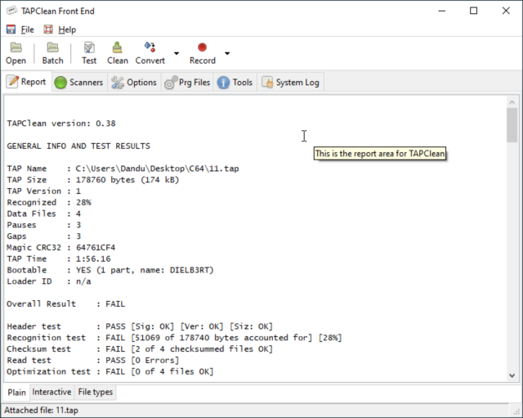Viewport: 523px width, 418px height.
Task: Click 'Gaps : 3' line
Action: click(x=43, y=236)
